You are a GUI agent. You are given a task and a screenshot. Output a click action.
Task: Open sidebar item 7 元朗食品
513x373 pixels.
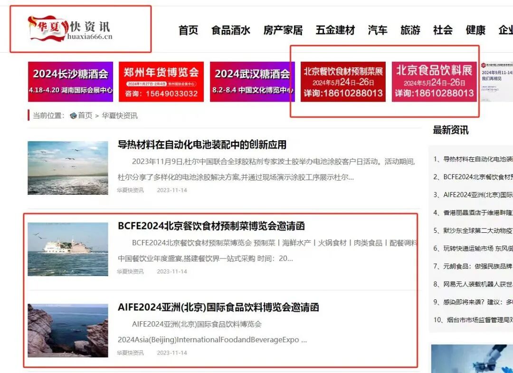click(x=473, y=267)
